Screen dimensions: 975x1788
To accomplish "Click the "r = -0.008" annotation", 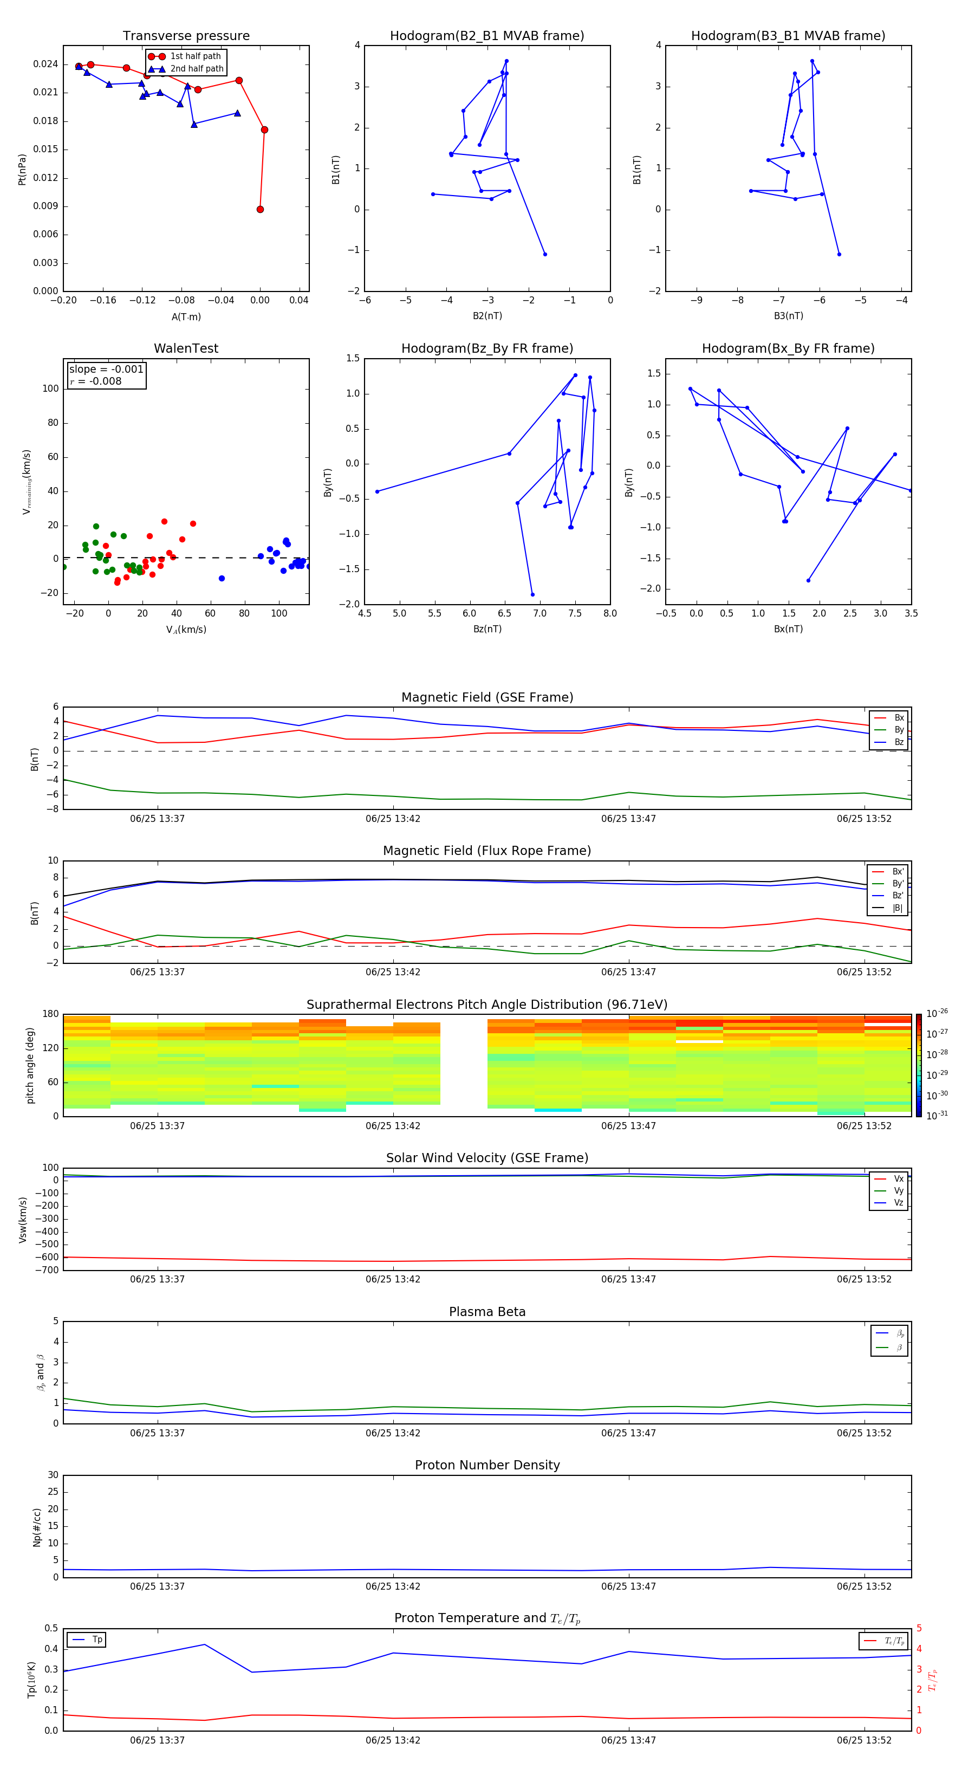I will pyautogui.click(x=96, y=381).
